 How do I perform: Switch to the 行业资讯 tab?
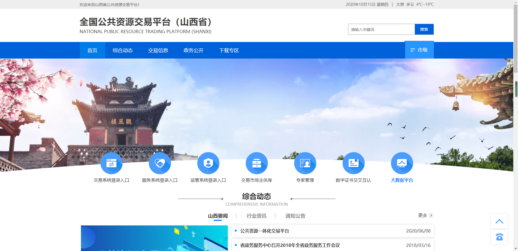point(257,216)
